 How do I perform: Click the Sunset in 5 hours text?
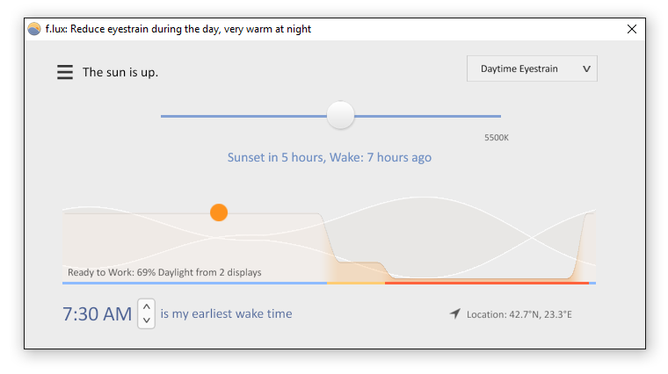tap(277, 157)
